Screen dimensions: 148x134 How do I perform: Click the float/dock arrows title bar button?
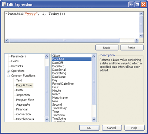tap(131, 5)
